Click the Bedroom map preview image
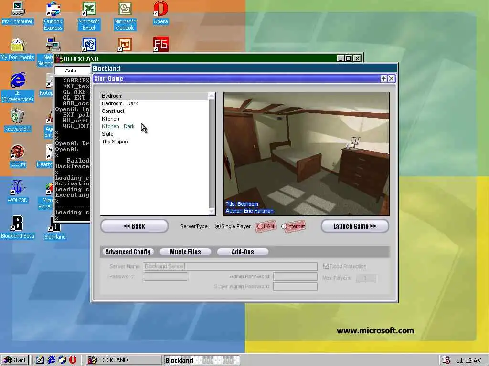Image resolution: width=489 pixels, height=366 pixels. (307, 154)
